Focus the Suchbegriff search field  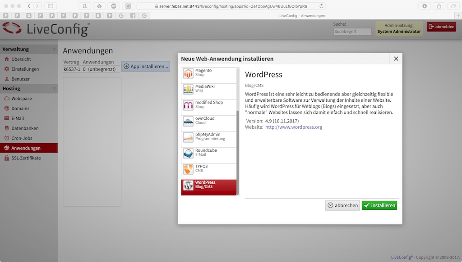click(352, 32)
